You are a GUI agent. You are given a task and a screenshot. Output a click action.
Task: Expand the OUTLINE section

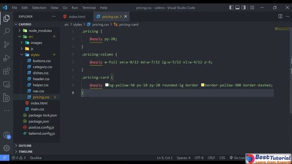point(25,145)
